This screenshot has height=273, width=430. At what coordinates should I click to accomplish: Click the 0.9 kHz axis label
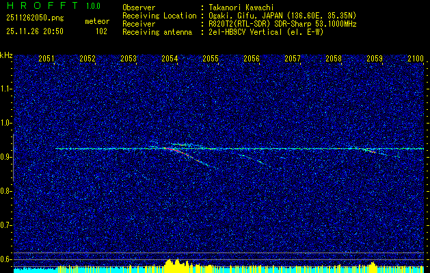point(6,157)
